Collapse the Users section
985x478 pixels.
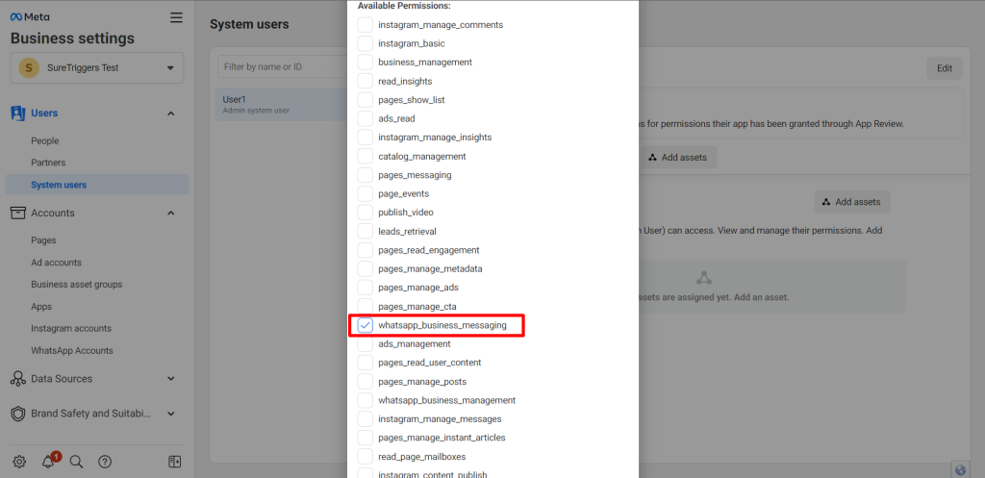(171, 113)
